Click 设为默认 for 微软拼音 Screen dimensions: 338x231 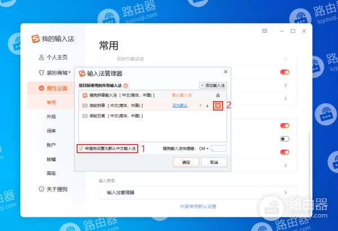[180, 106]
